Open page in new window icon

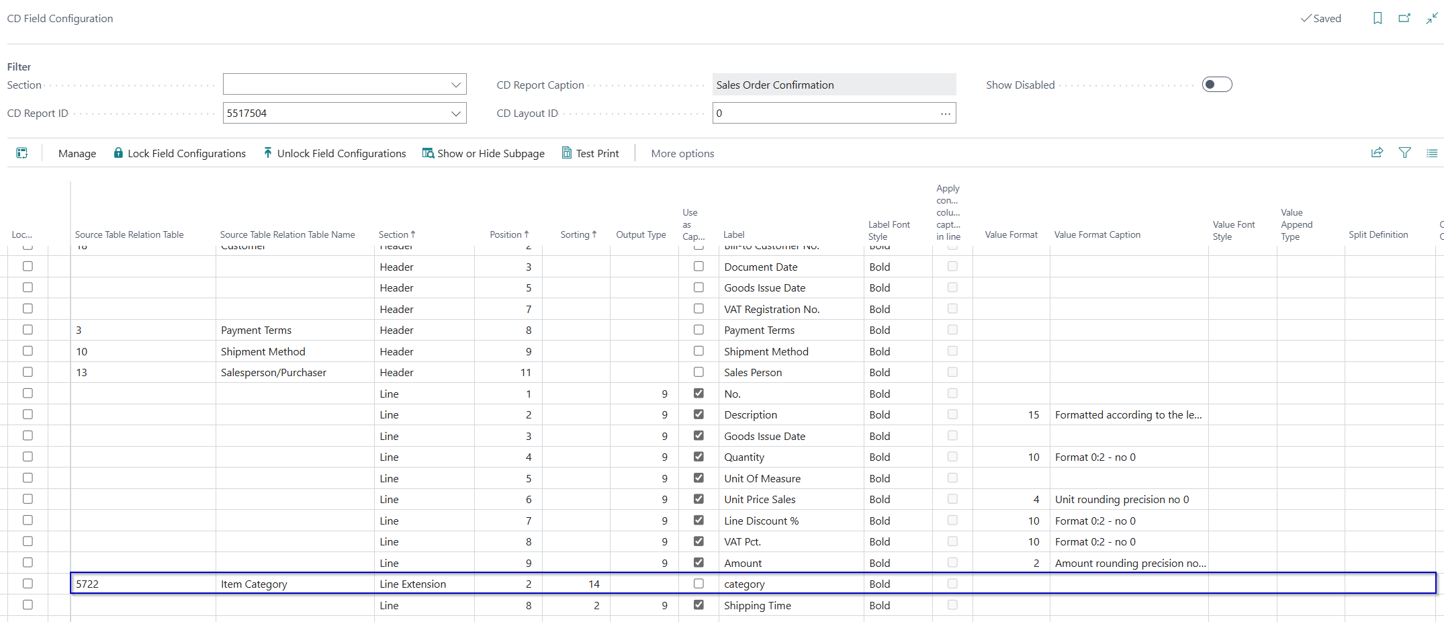click(x=1404, y=18)
